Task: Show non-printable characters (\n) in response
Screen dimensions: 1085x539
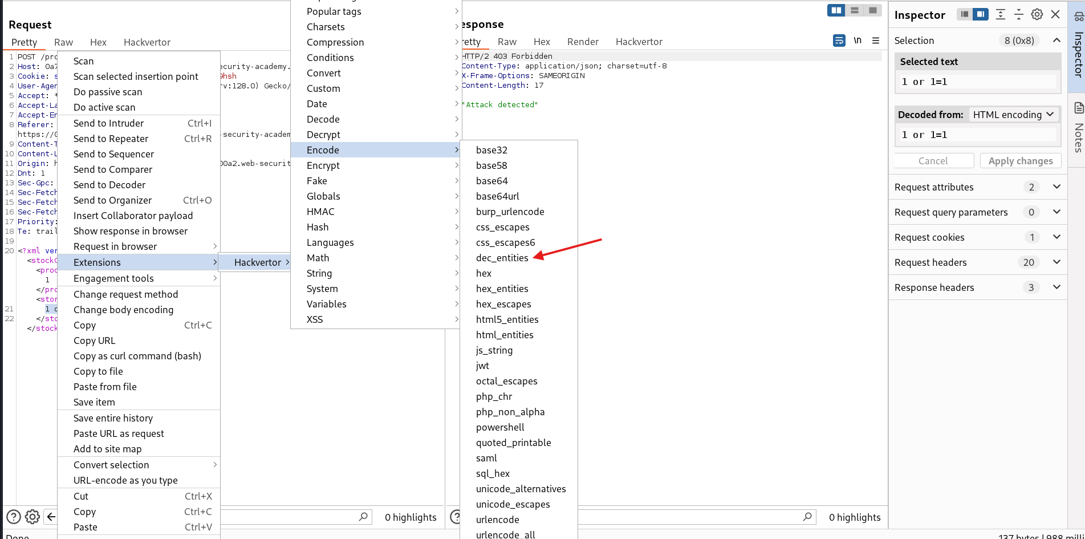Action: click(858, 40)
